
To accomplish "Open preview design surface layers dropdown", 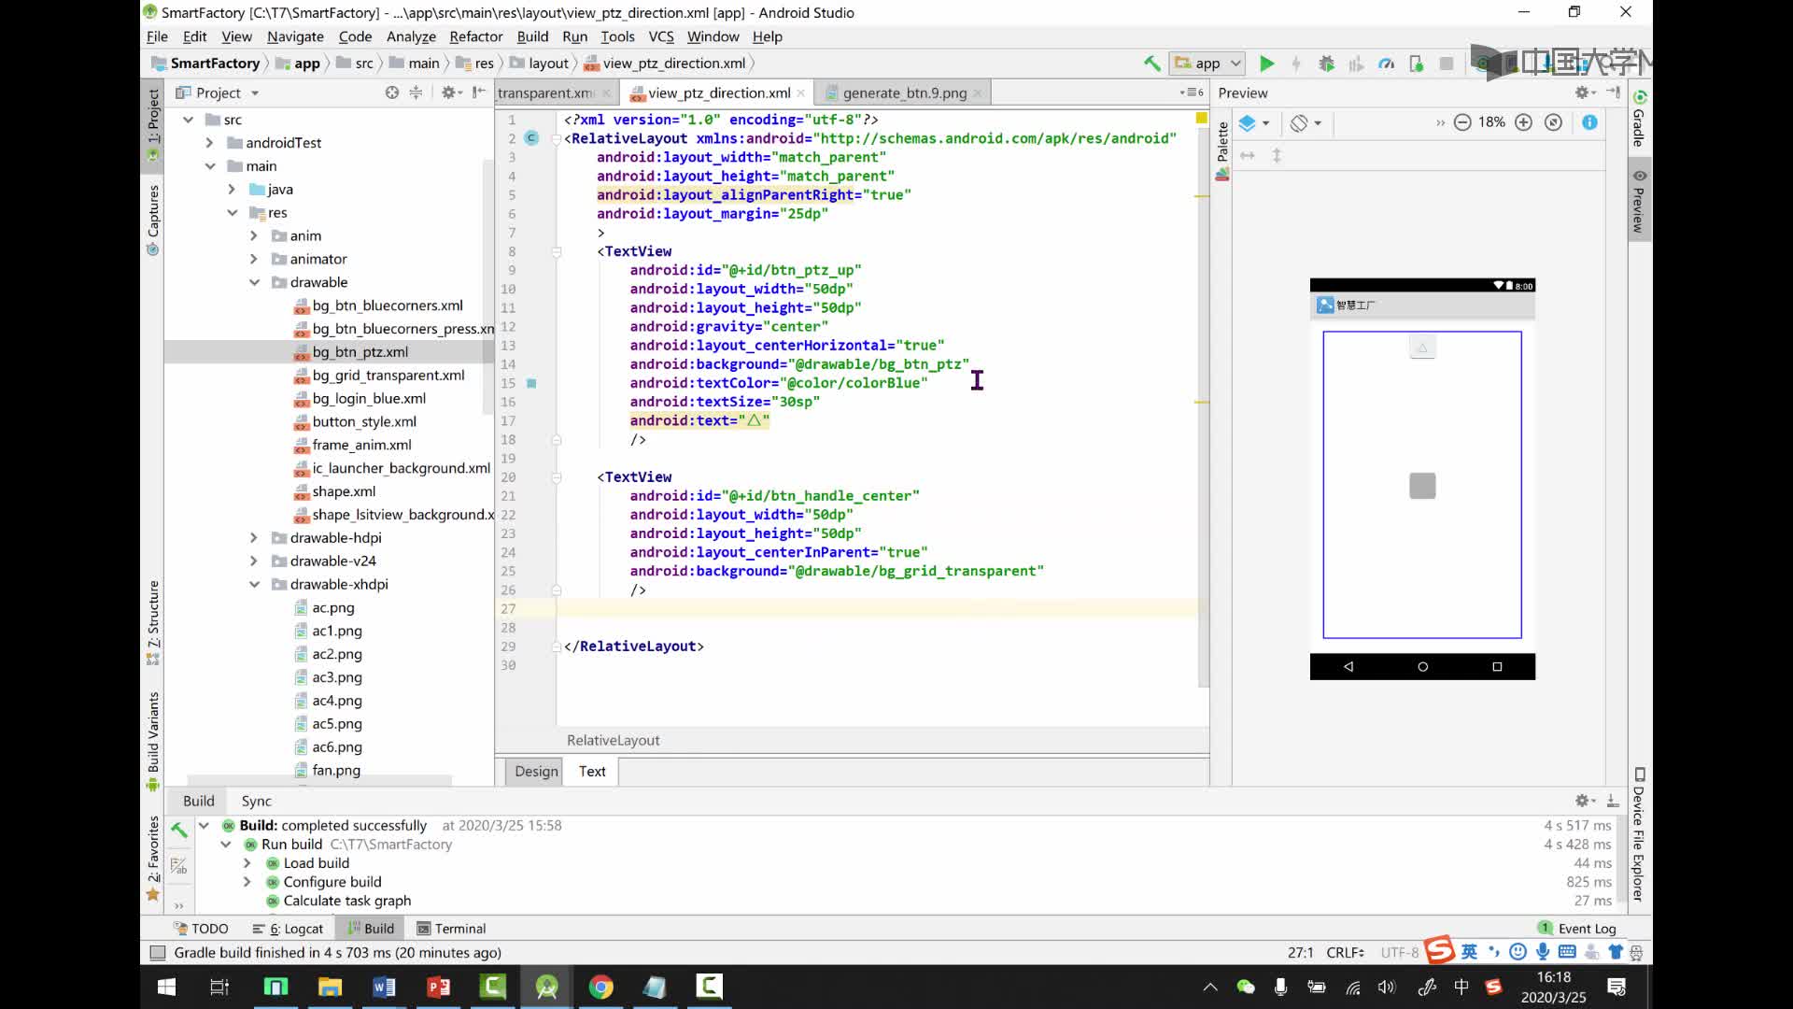I will [1254, 122].
